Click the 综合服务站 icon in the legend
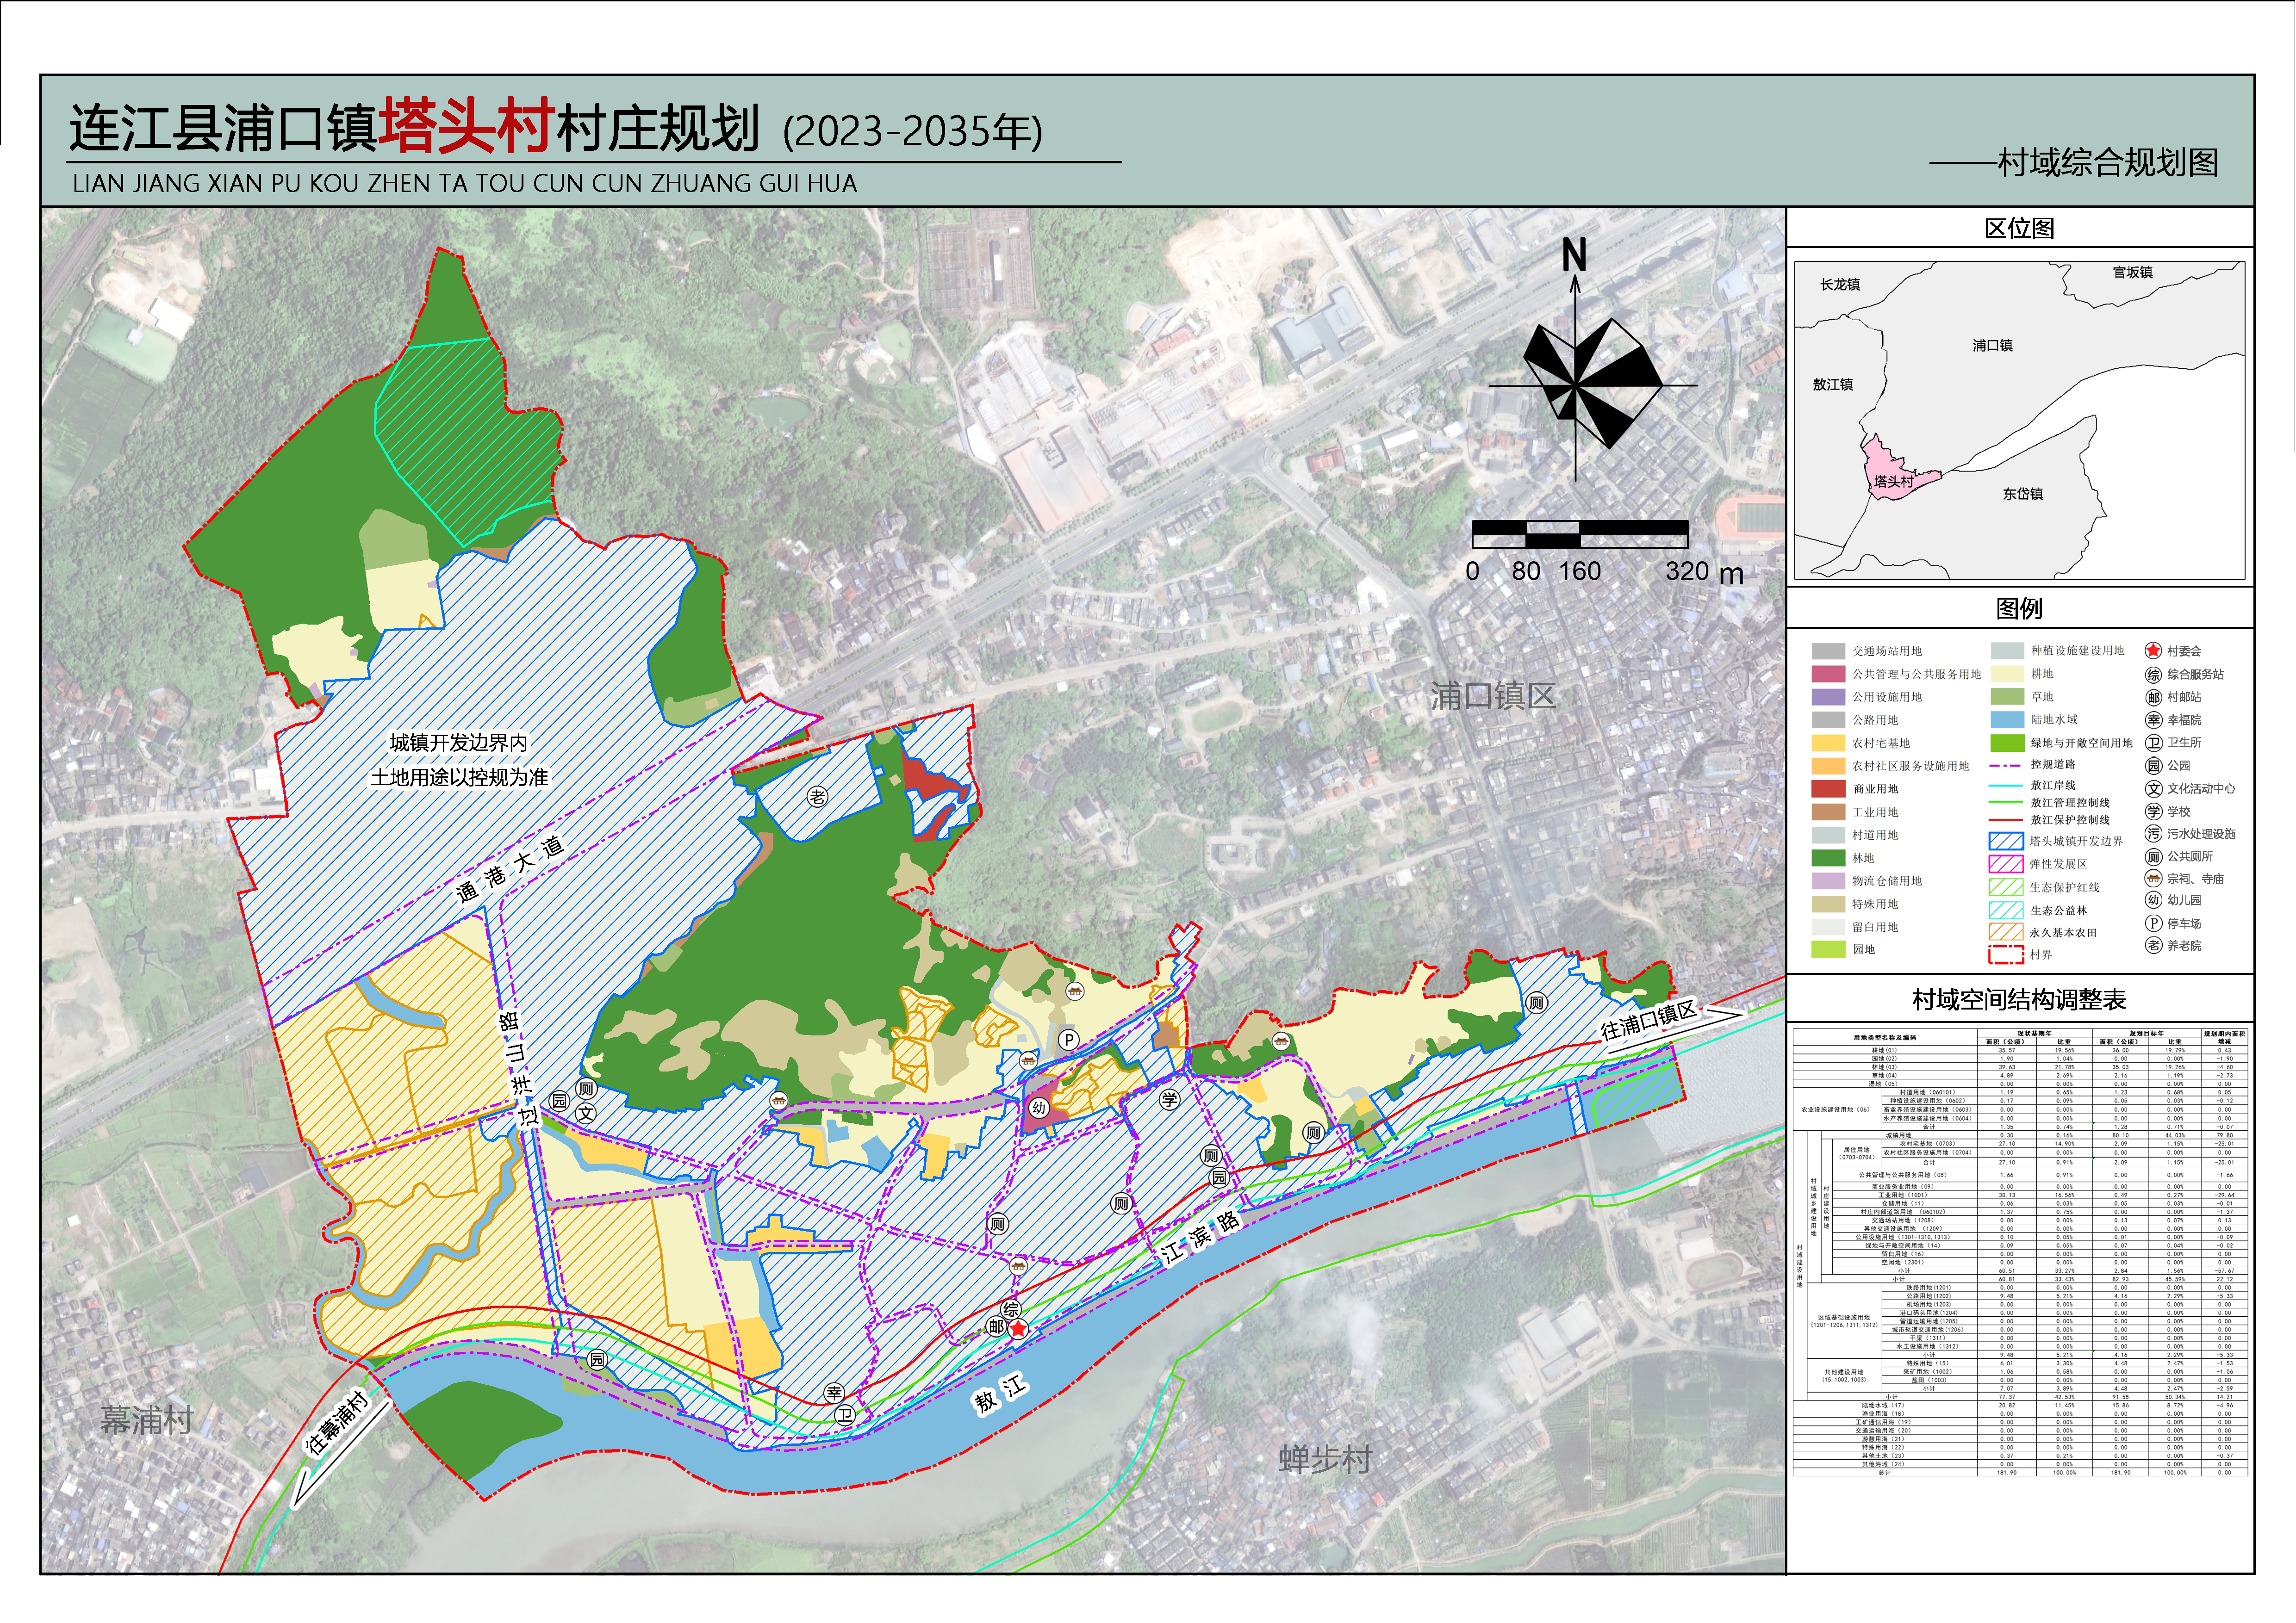 2153,675
